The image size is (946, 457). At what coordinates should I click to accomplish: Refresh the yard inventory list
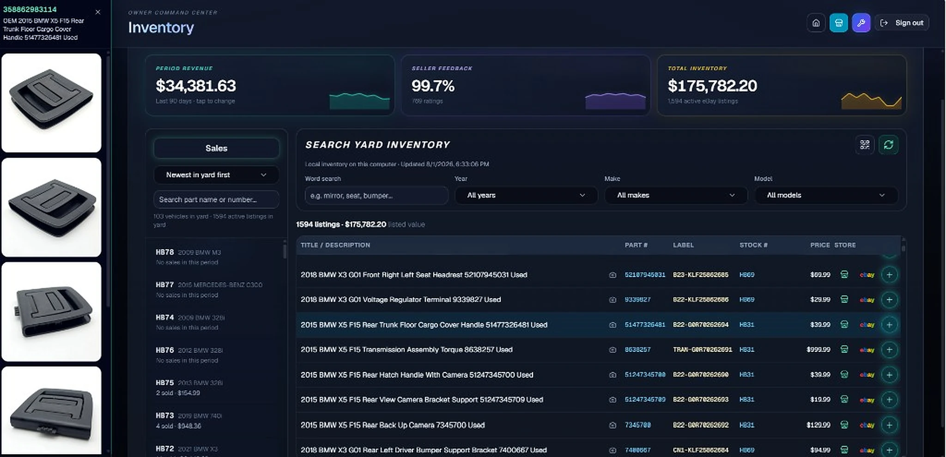pos(888,145)
